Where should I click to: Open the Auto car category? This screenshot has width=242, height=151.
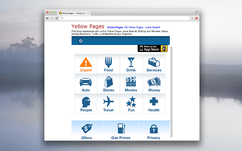pyautogui.click(x=86, y=84)
